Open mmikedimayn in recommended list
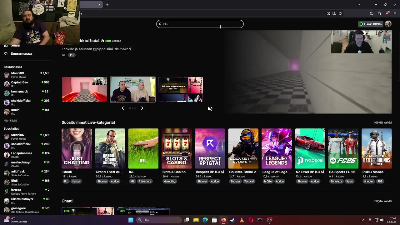Viewport: 400px width, 225px height. tap(27, 164)
